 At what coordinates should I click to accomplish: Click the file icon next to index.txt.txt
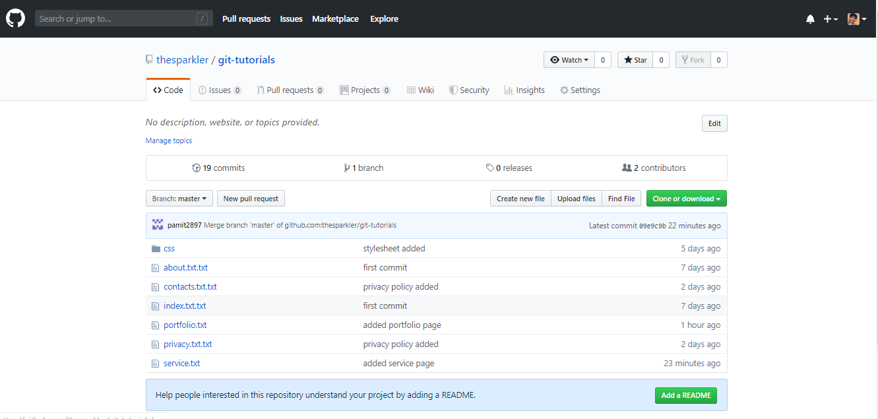click(x=156, y=306)
